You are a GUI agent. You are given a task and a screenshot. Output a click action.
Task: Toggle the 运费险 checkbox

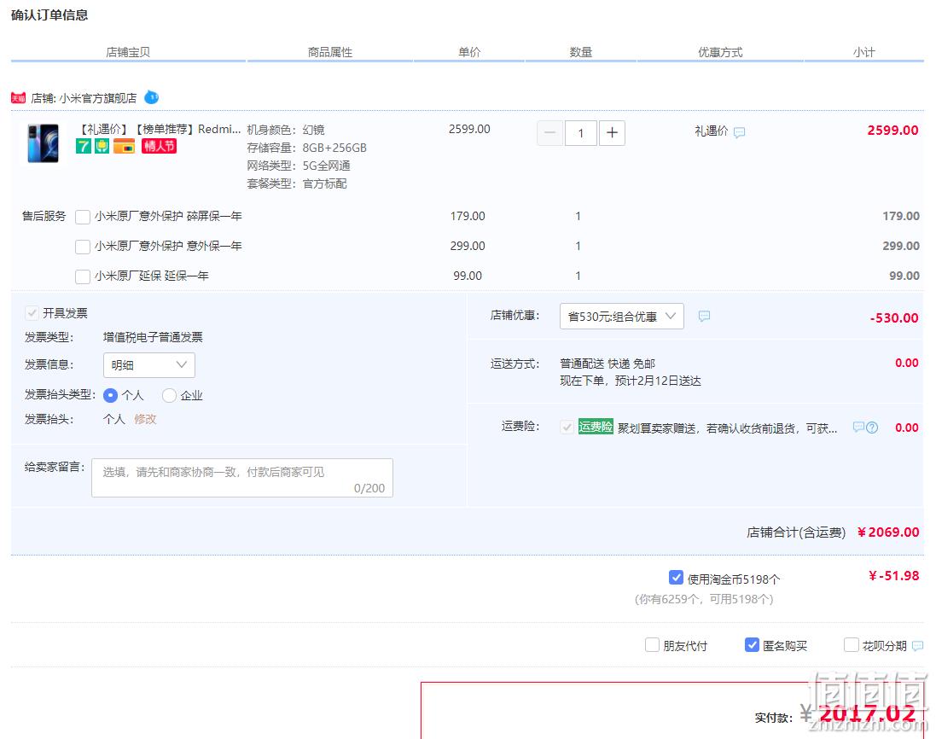tap(567, 427)
